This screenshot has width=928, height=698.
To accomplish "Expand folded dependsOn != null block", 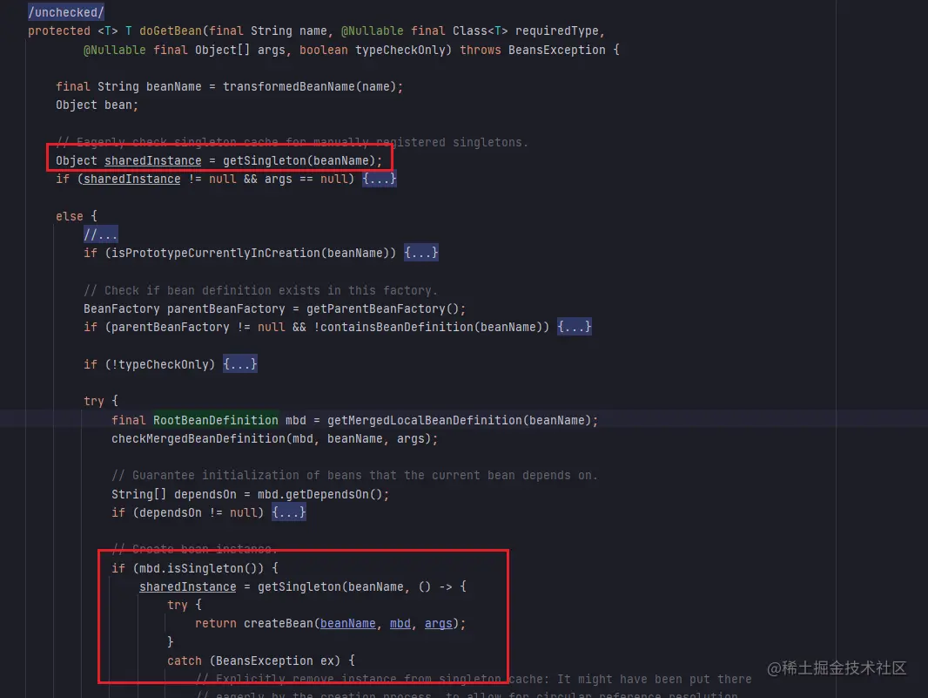I will click(289, 512).
